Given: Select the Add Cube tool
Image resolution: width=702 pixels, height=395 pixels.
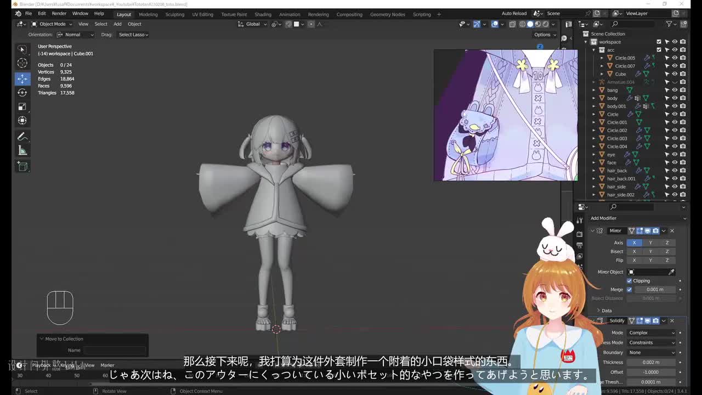Looking at the screenshot, I should coord(22,166).
